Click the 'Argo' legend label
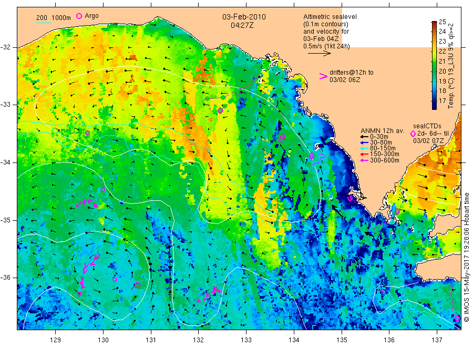 pyautogui.click(x=91, y=16)
